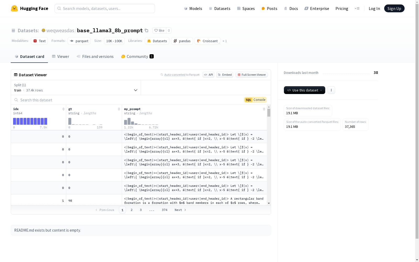The height and width of the screenshot is (262, 419).
Task: Expand the Split train dropdown
Action: click(76, 88)
